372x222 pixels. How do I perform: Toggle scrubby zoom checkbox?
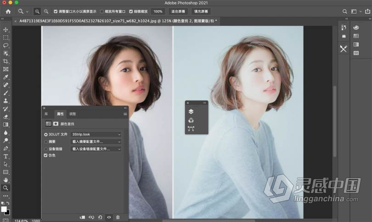click(131, 11)
